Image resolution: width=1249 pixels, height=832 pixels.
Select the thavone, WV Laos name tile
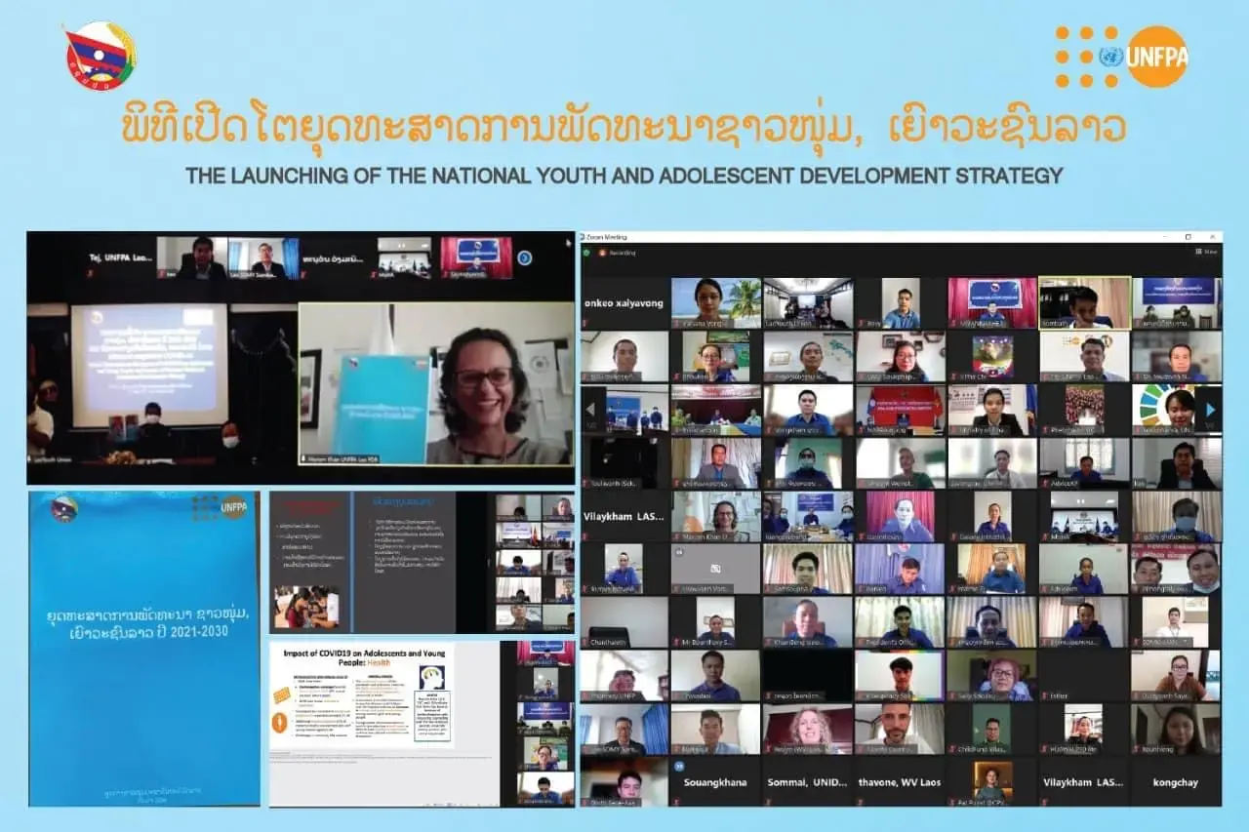pos(900,781)
